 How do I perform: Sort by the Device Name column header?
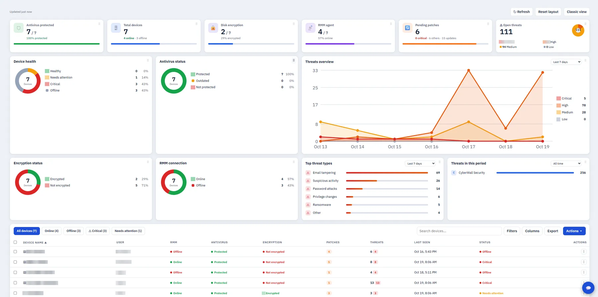pyautogui.click(x=35, y=243)
